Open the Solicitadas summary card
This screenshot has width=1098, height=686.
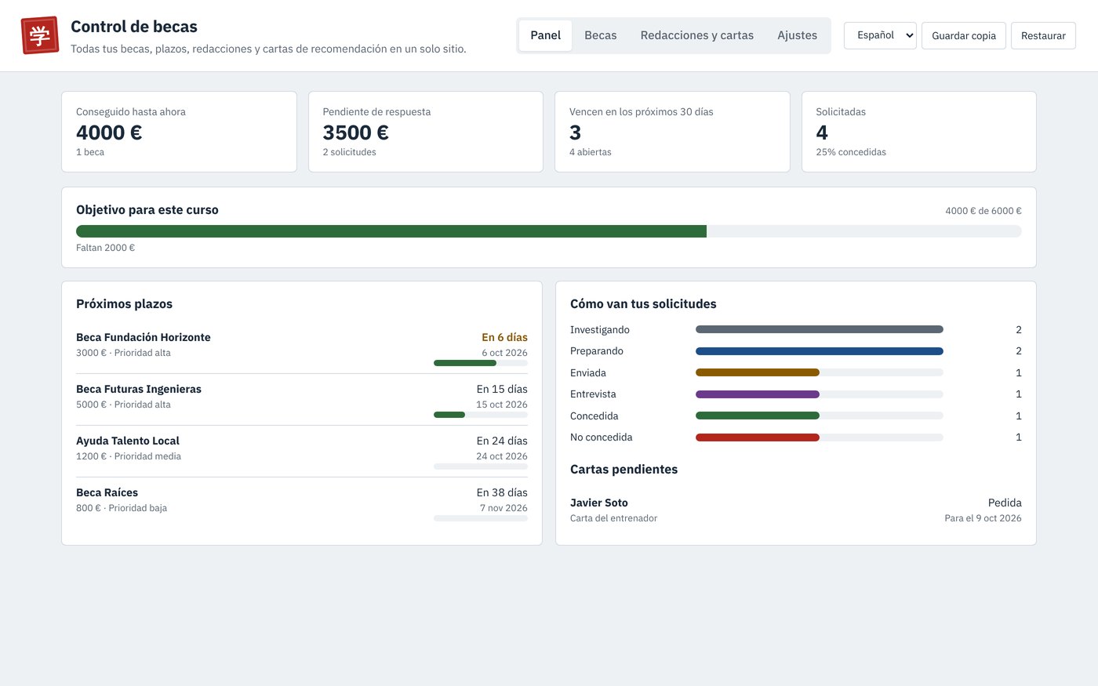[x=918, y=132]
